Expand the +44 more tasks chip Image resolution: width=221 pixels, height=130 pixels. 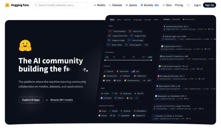146,45
